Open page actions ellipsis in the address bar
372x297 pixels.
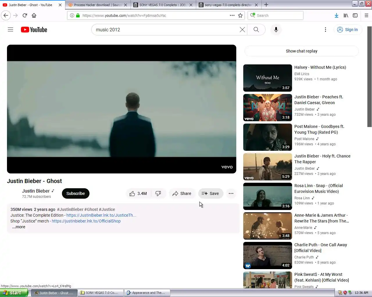click(232, 15)
